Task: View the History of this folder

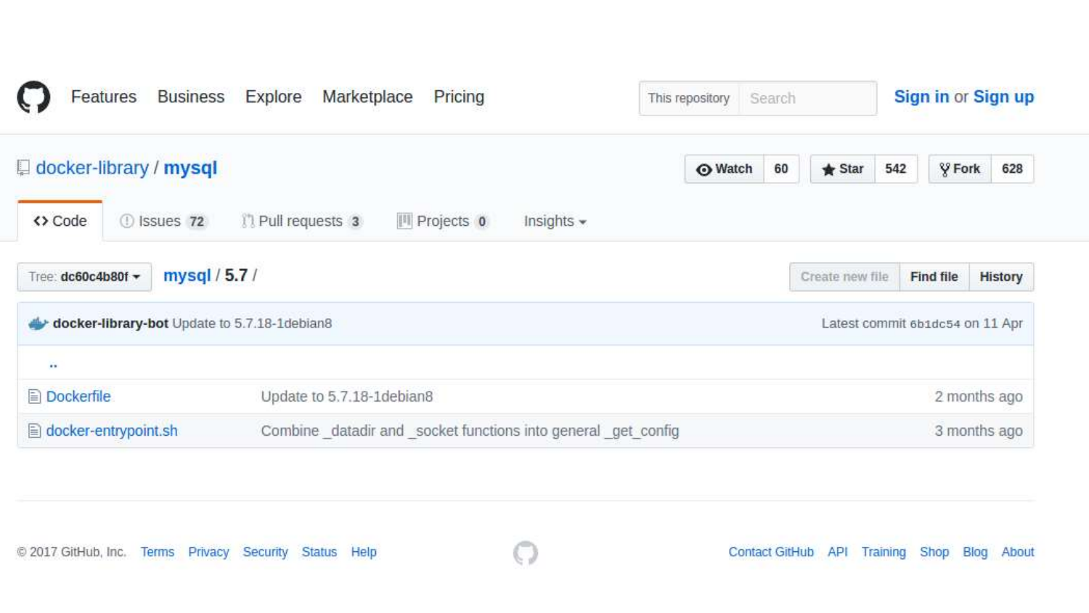Action: [x=1000, y=277]
